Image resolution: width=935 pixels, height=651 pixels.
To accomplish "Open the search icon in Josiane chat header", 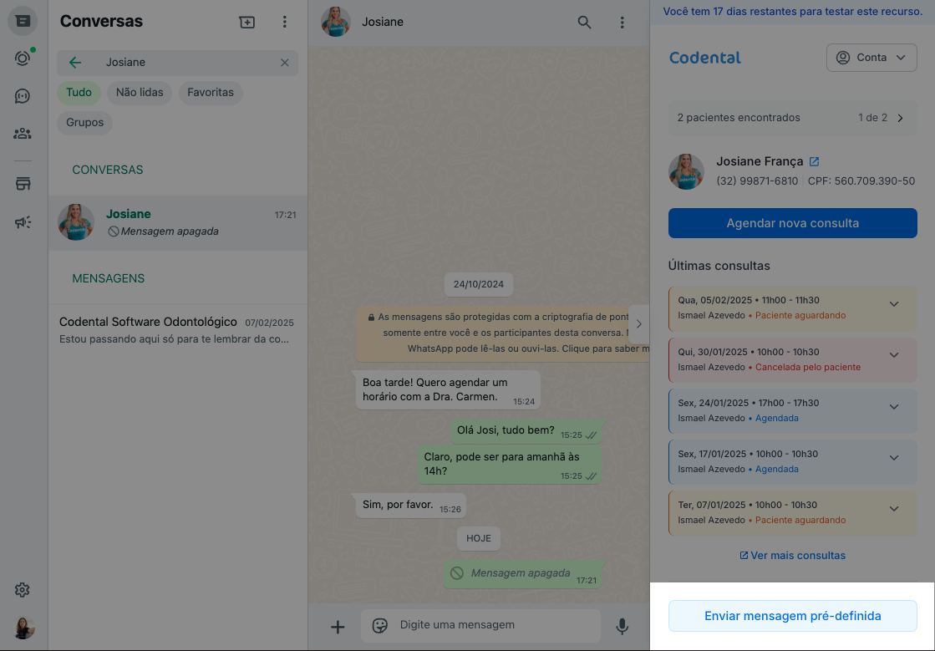I will [x=584, y=22].
